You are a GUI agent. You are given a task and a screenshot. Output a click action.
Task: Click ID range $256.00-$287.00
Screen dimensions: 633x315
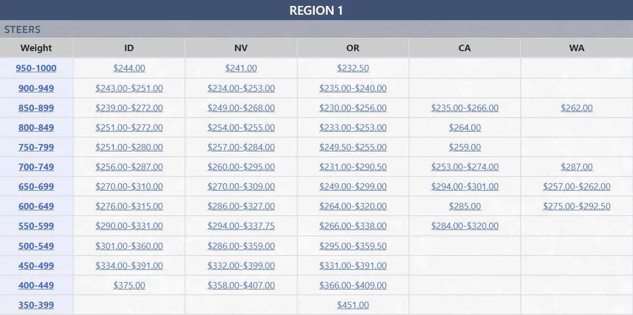tap(129, 167)
